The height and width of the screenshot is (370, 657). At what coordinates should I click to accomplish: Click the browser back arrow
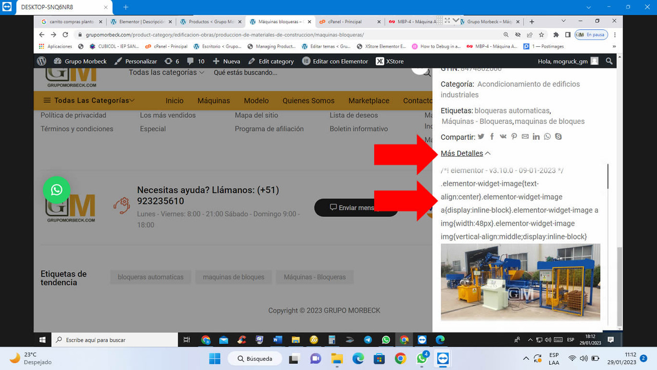(42, 34)
